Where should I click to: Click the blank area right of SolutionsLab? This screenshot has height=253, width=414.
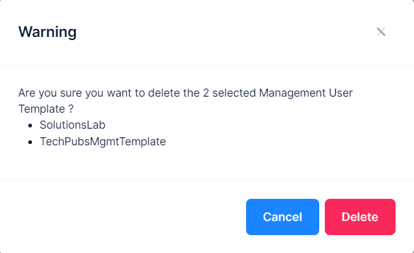coord(246,125)
